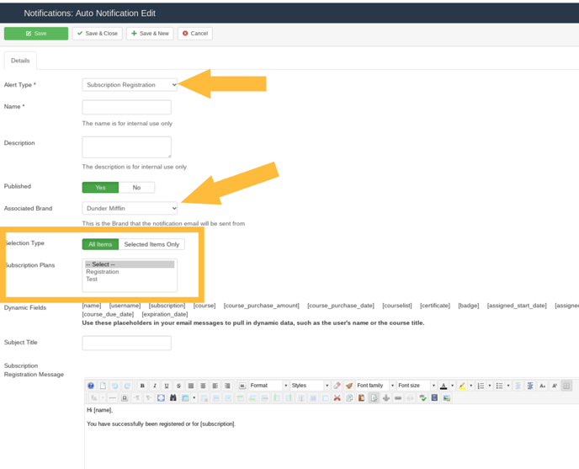579x469 pixels.
Task: Right align text in editor
Action: coord(227,386)
